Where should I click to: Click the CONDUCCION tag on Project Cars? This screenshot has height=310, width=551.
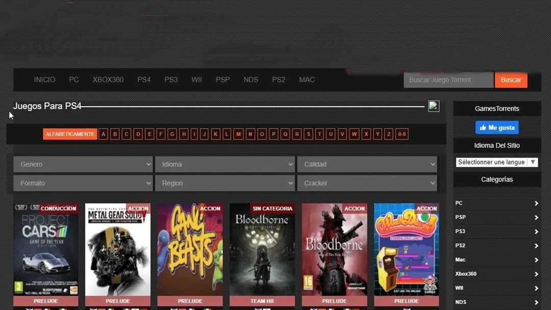pyautogui.click(x=58, y=209)
